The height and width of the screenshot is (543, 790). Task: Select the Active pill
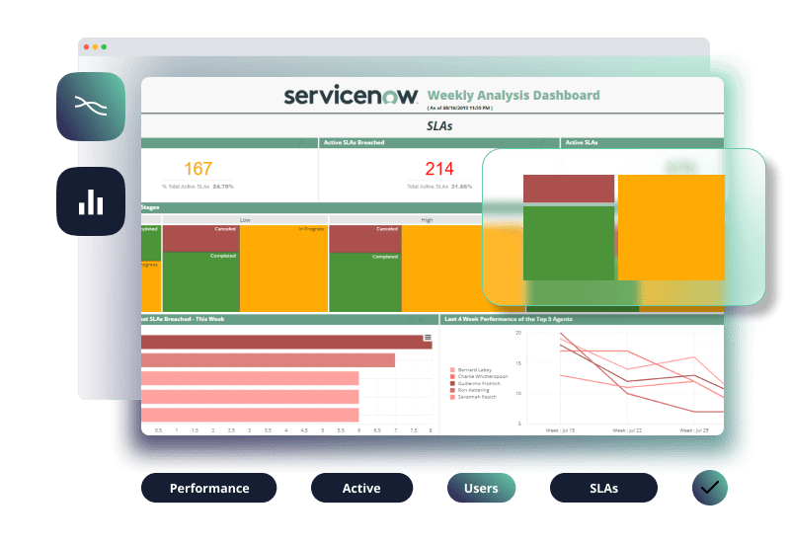click(x=361, y=488)
